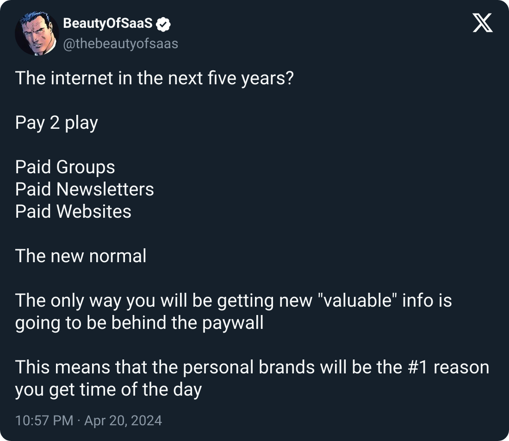
Task: Select the first line of the tweet
Action: [155, 78]
